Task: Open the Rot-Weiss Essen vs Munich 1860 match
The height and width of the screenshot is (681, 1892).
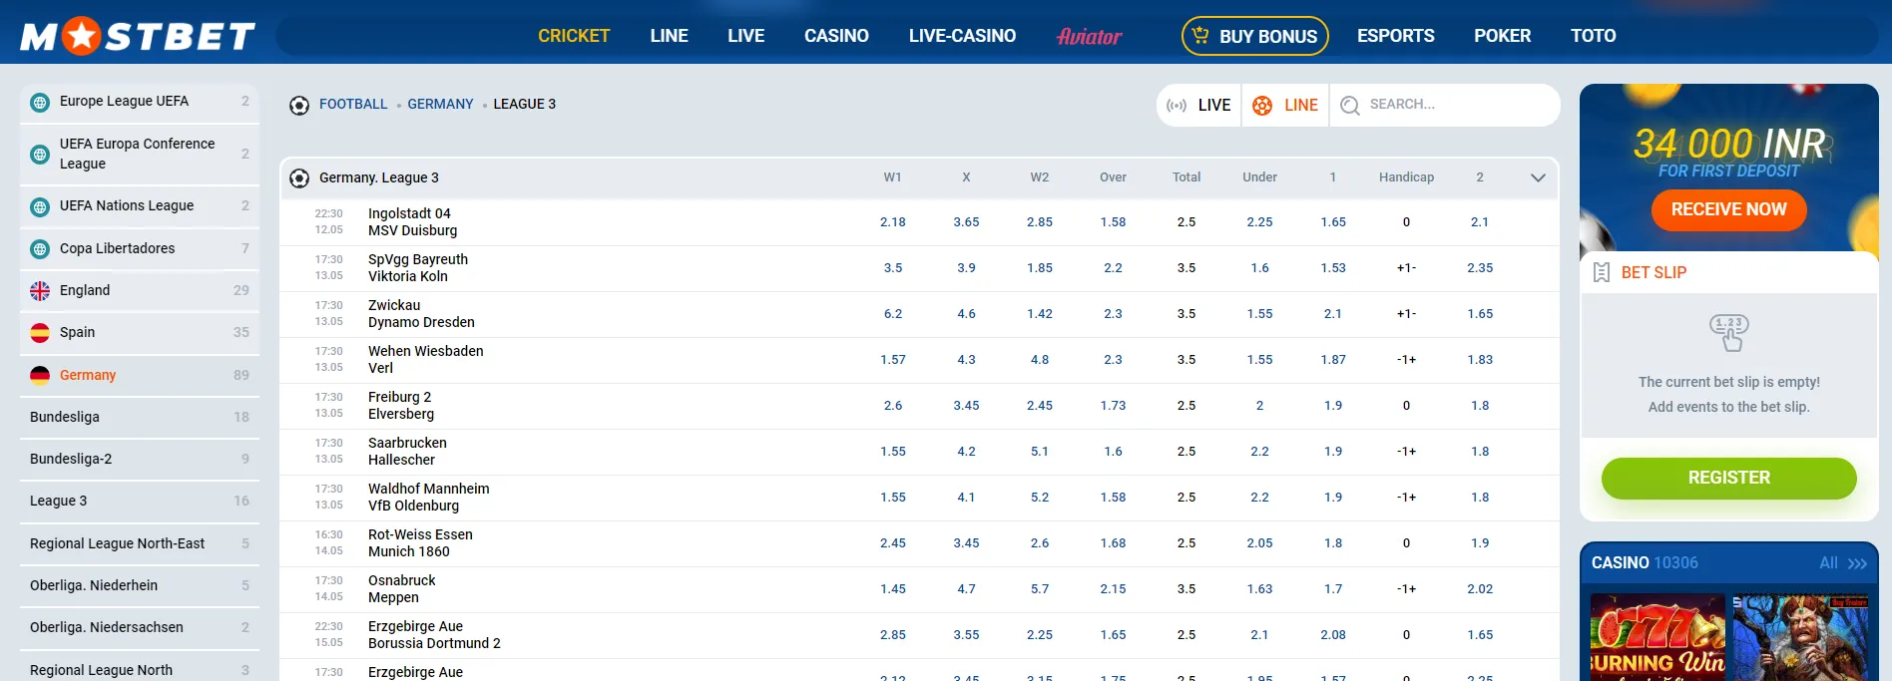Action: [420, 543]
